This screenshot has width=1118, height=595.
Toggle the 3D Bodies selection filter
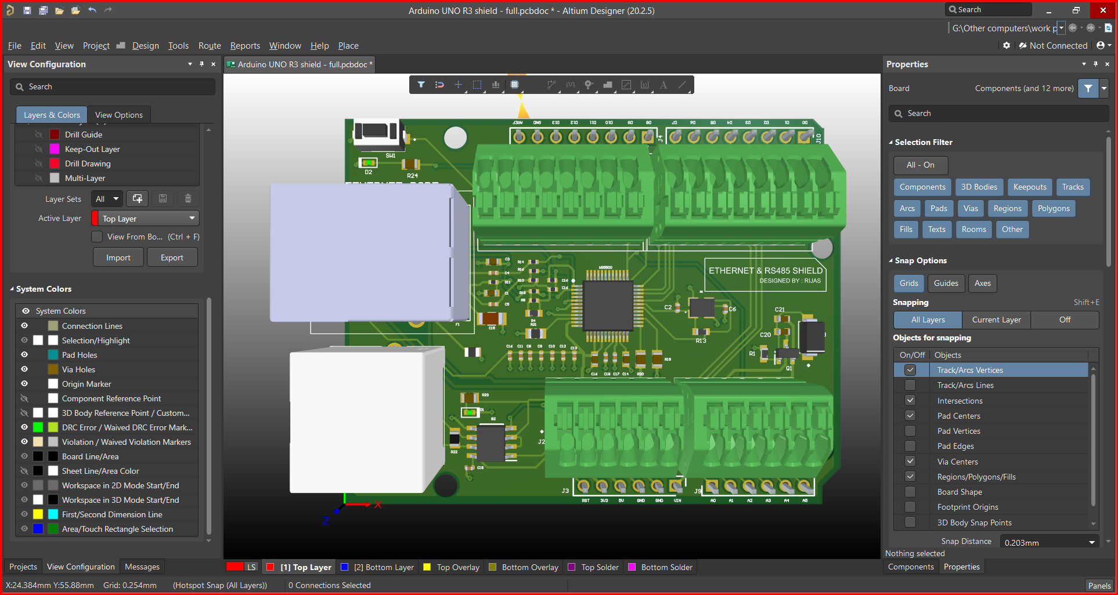coord(979,187)
